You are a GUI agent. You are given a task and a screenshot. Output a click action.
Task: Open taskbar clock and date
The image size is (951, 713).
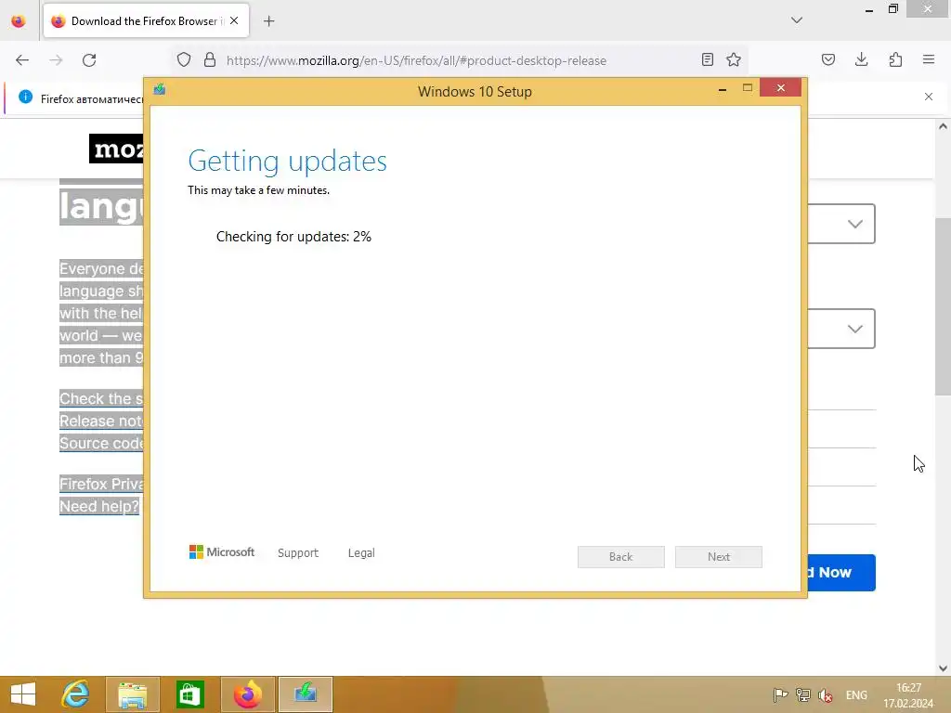coord(908,695)
